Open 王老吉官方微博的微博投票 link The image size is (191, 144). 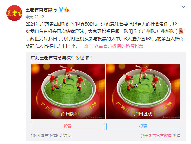click(x=117, y=46)
